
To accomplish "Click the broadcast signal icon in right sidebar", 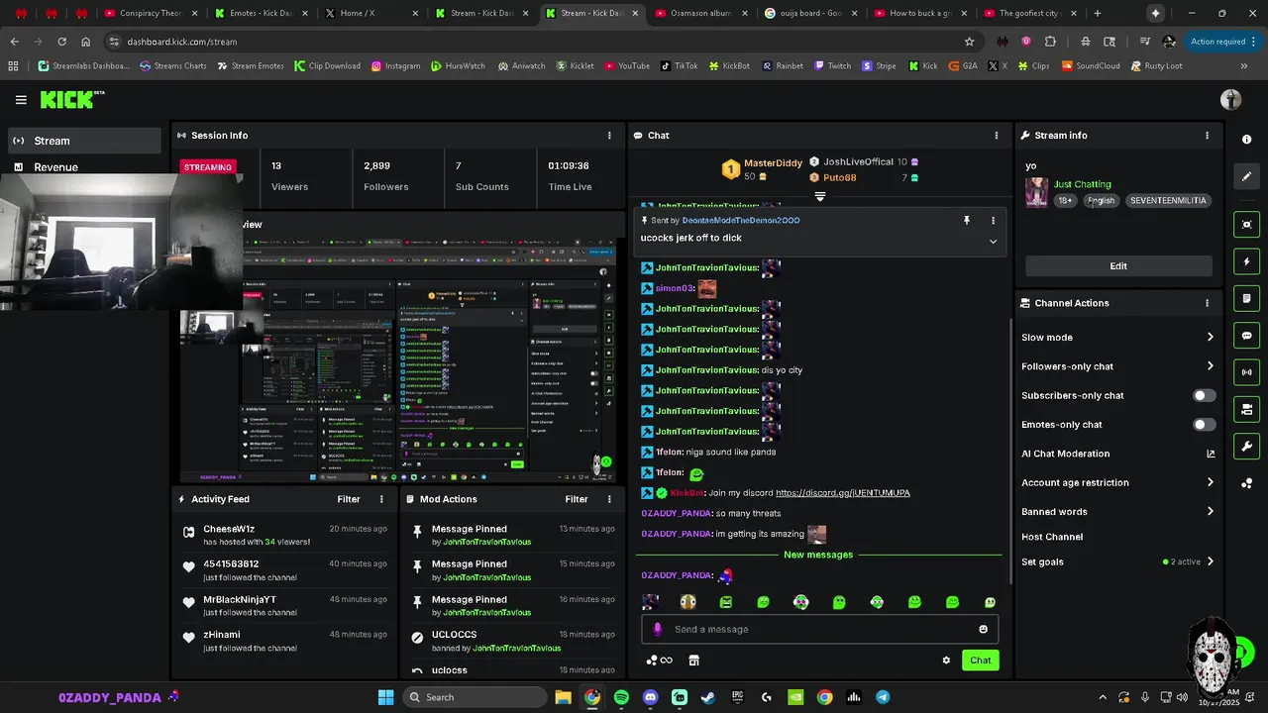I will tap(1247, 372).
